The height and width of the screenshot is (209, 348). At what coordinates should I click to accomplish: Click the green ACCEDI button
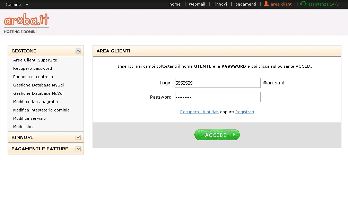[217, 135]
